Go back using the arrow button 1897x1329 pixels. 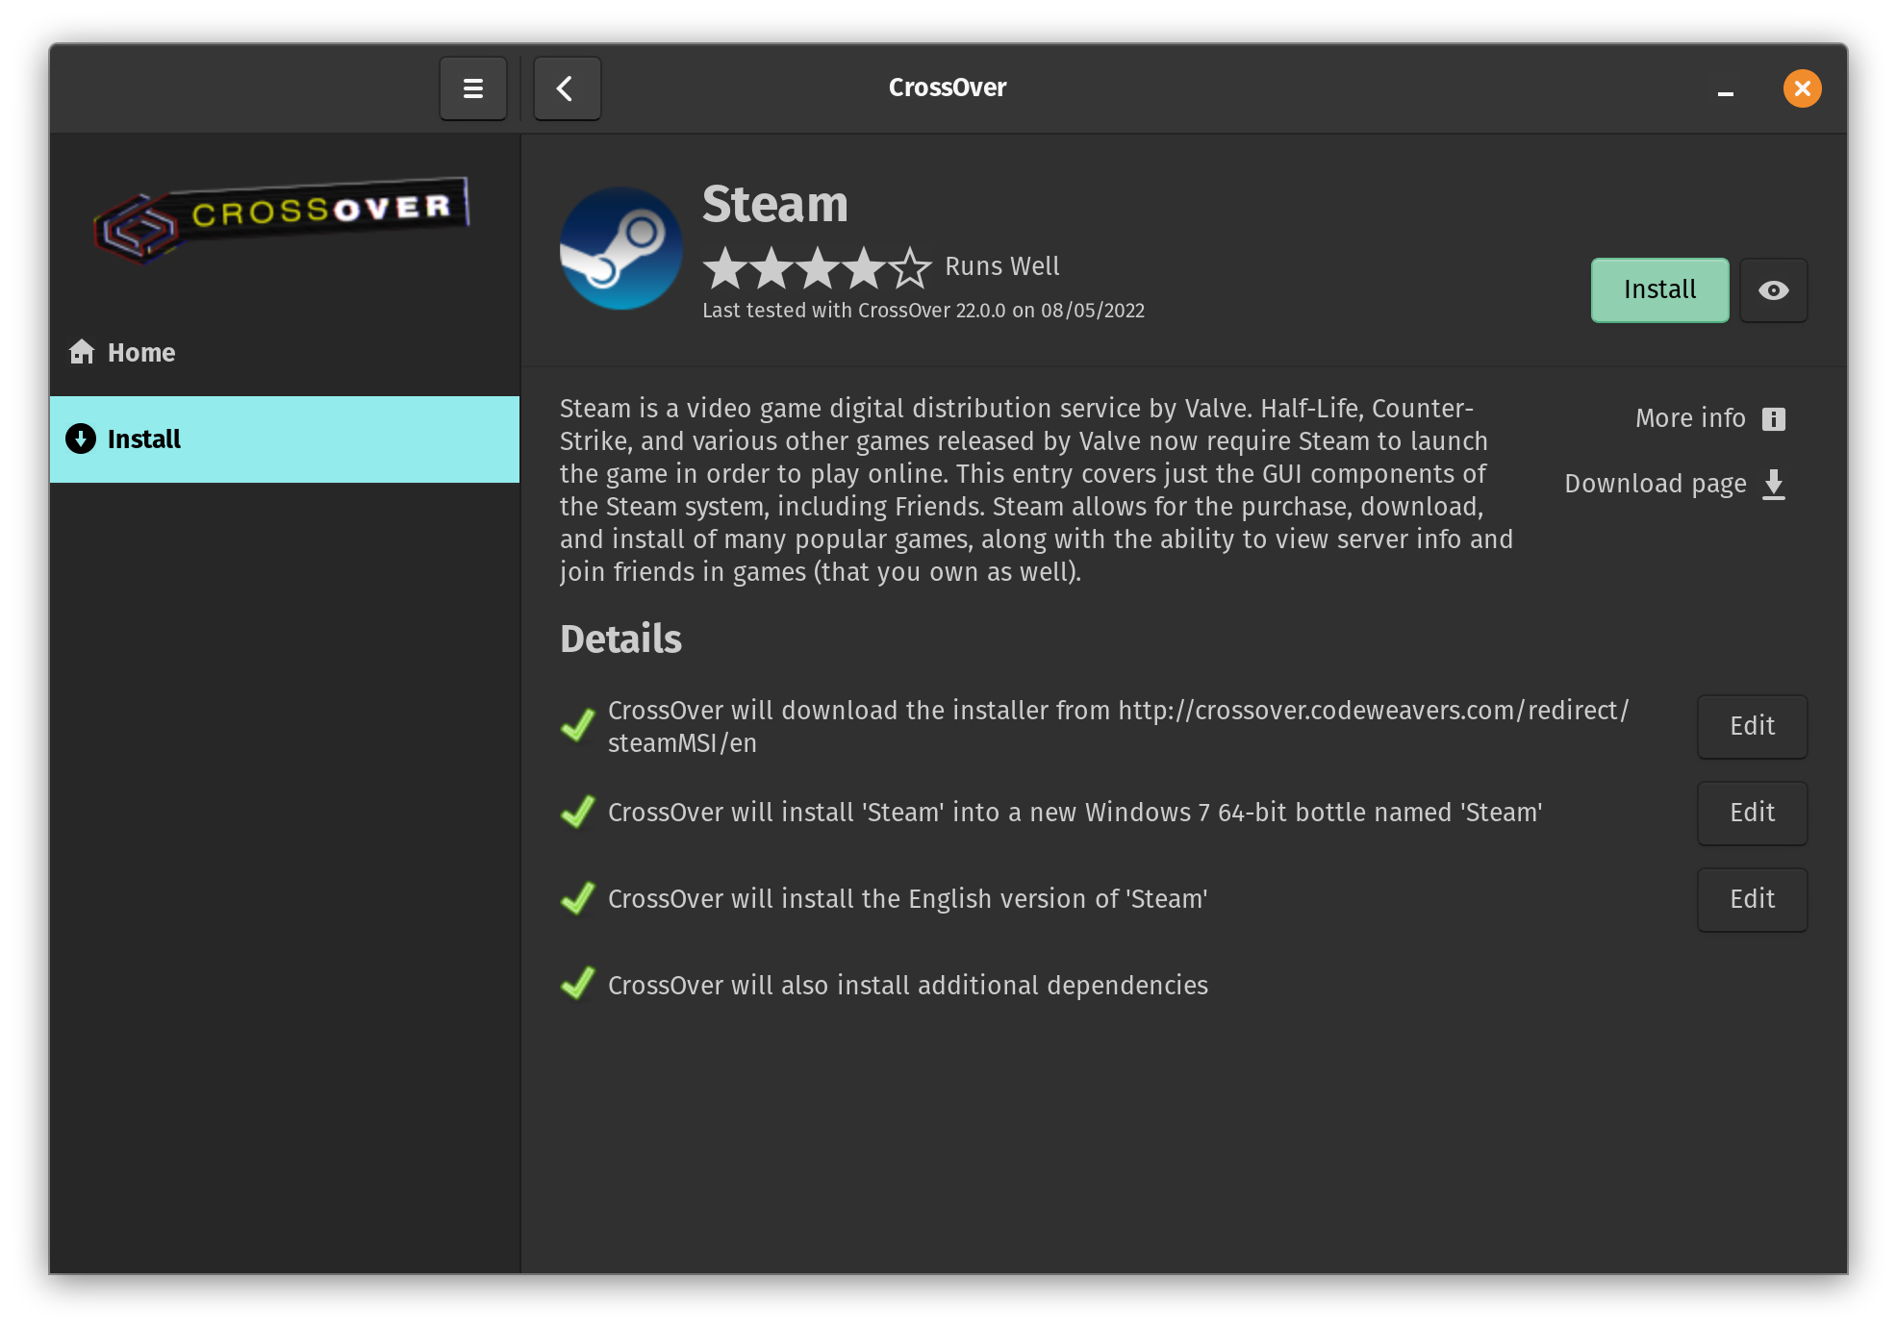click(567, 88)
